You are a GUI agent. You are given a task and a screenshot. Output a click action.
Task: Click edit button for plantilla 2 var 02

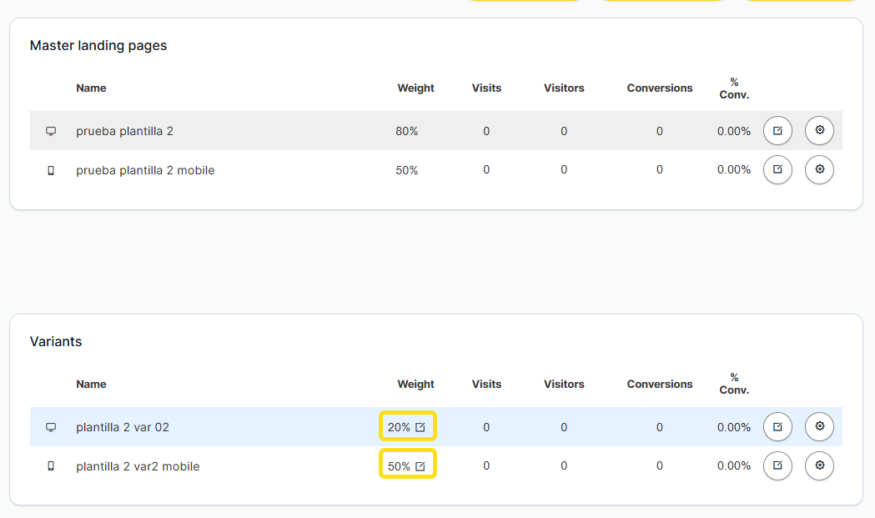coord(777,427)
